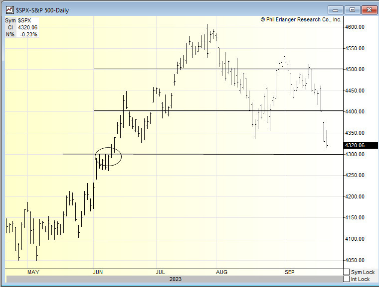Click the AUG label on time axis
Image resolution: width=379 pixels, height=287 pixels.
tap(221, 272)
